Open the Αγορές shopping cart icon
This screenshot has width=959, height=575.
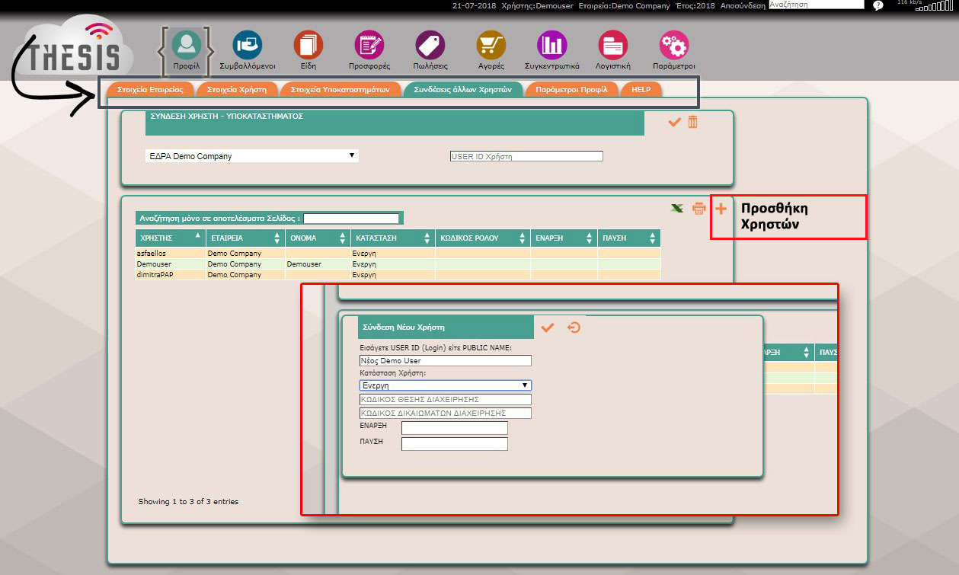click(x=491, y=46)
